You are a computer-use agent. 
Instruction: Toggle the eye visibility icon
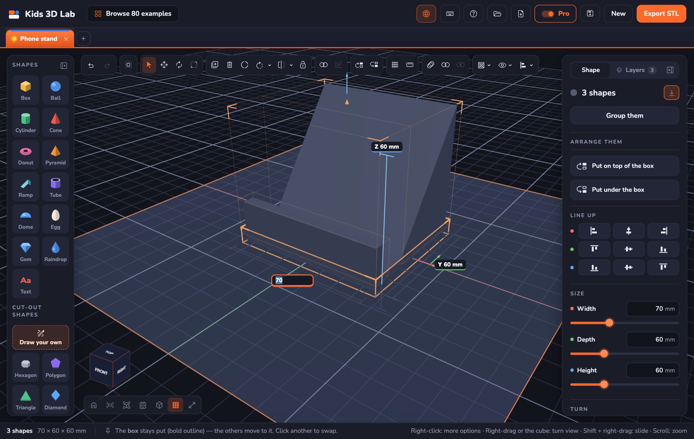[502, 65]
